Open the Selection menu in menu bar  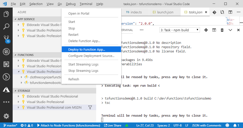pyautogui.click(x=36, y=4)
